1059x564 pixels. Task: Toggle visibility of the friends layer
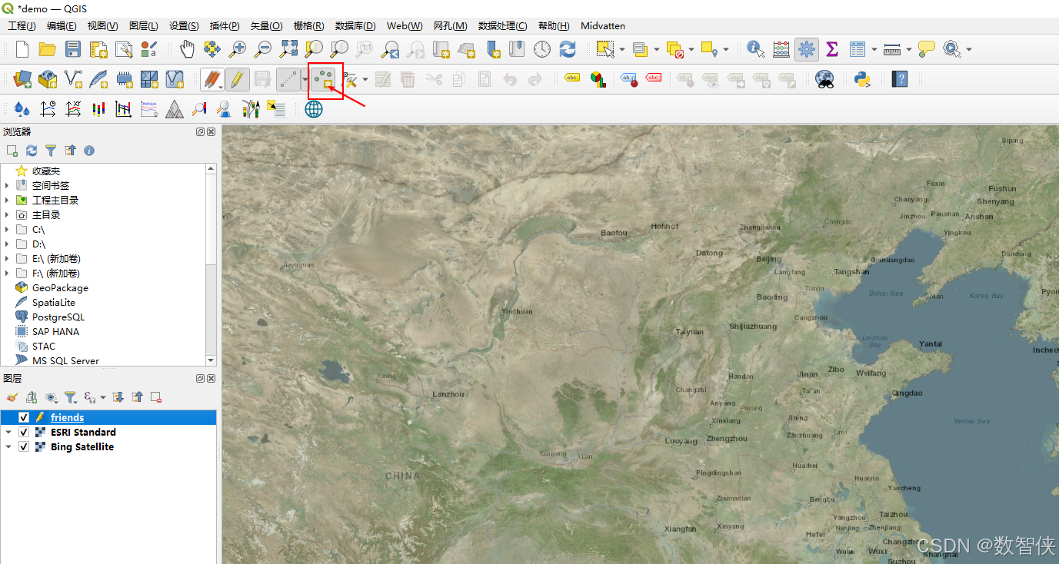click(24, 417)
